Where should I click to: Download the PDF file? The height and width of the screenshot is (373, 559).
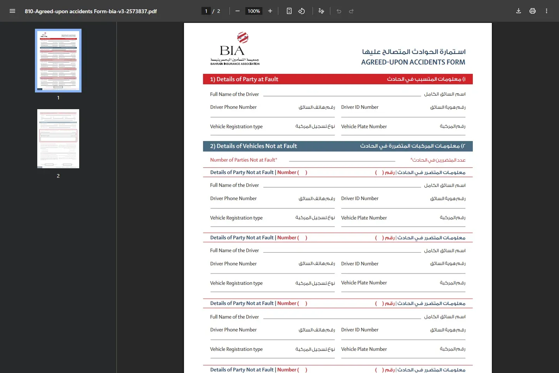click(519, 11)
